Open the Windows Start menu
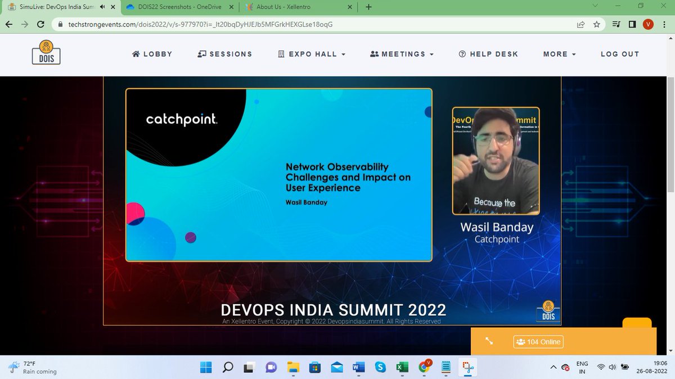 pos(206,367)
